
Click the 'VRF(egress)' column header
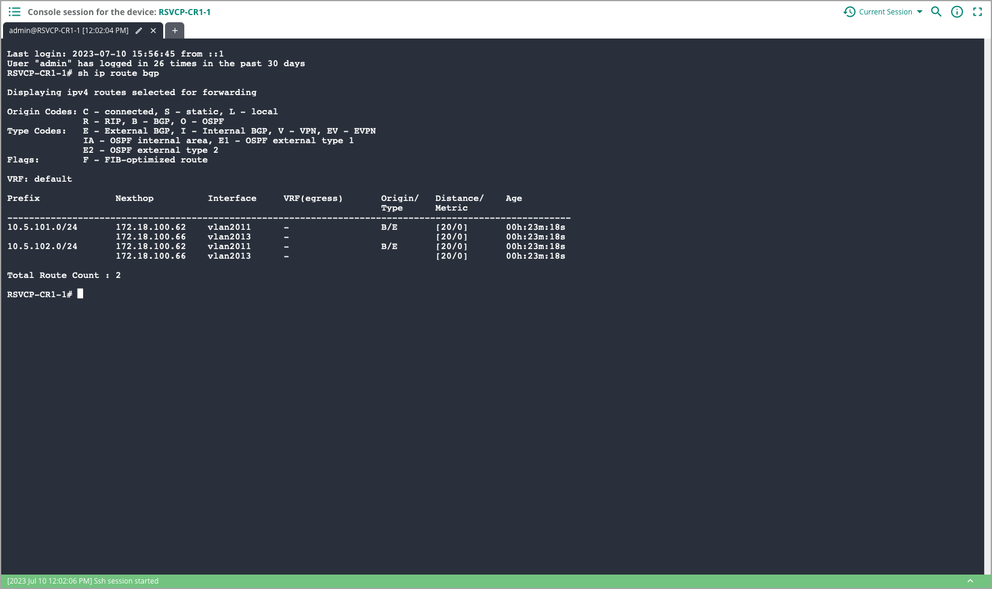313,199
